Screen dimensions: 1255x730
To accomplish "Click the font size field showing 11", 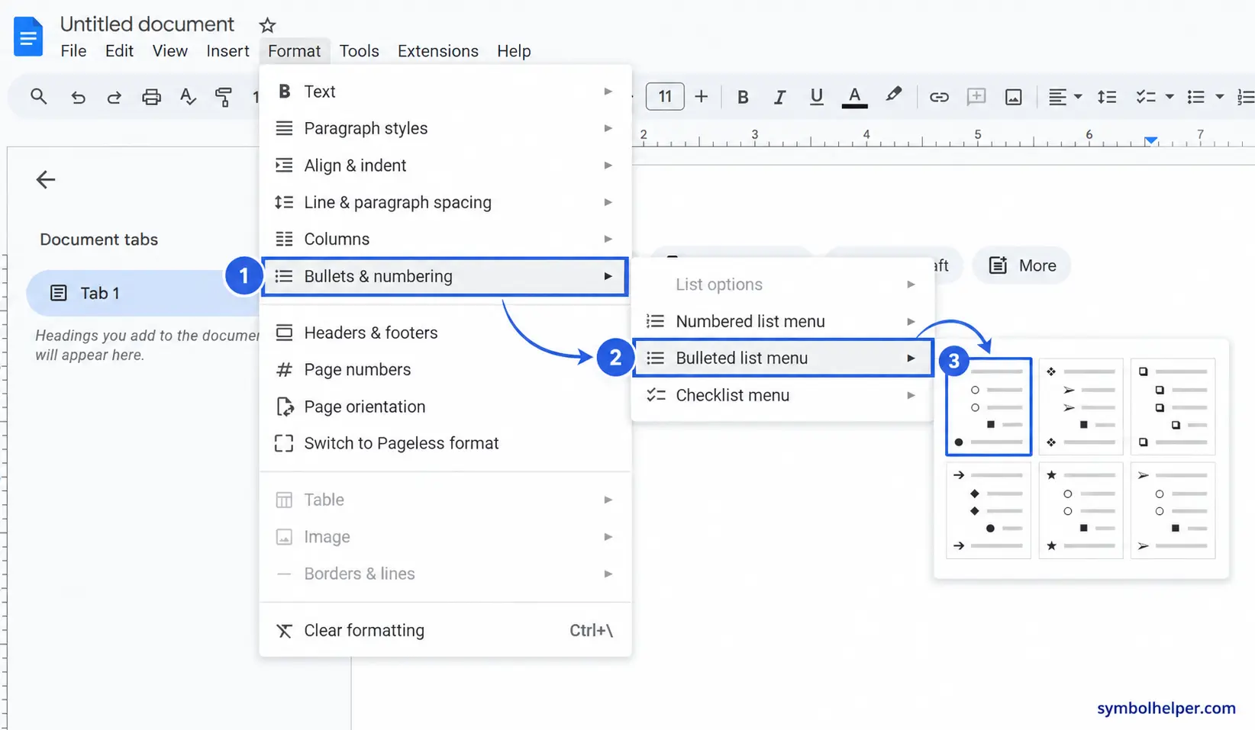I will pyautogui.click(x=665, y=97).
